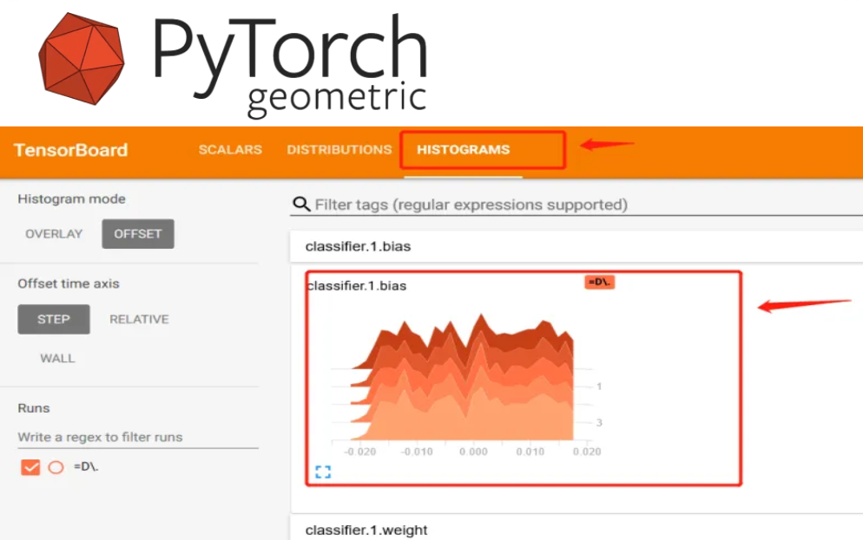Click the Runs heading
This screenshot has width=863, height=540.
point(34,408)
